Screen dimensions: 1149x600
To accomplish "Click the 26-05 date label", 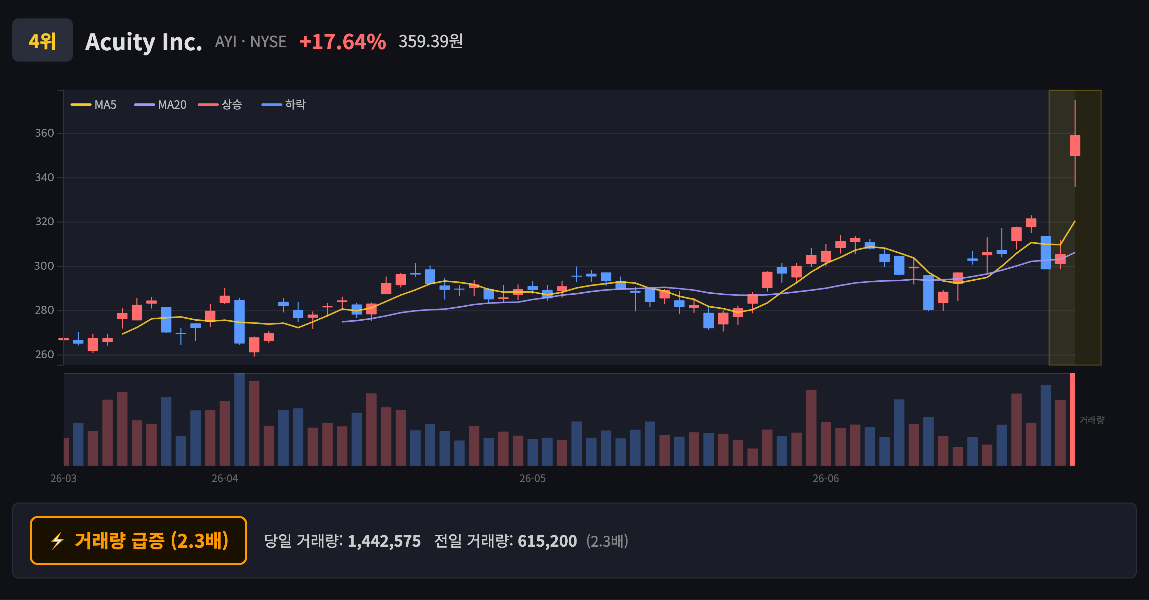I will point(532,479).
